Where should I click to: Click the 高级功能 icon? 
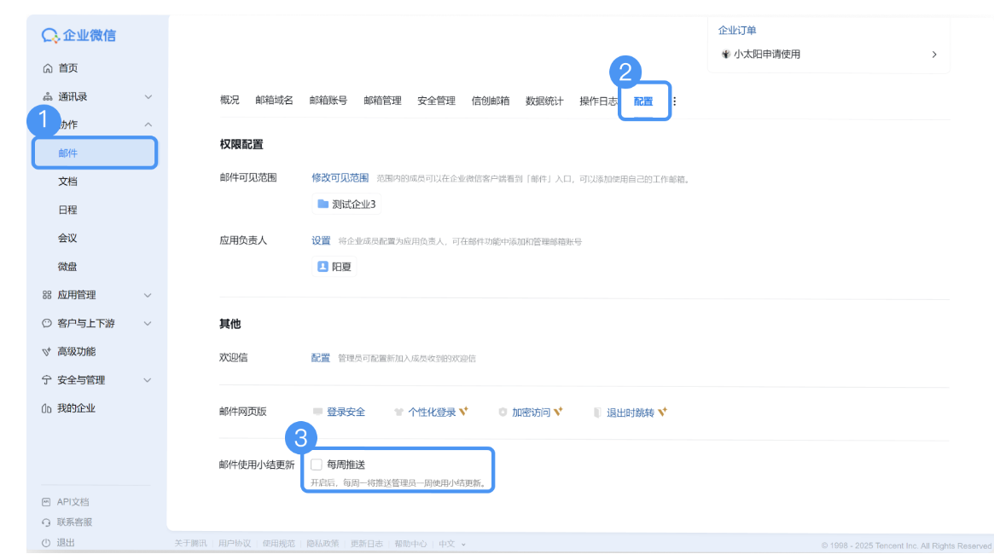(46, 352)
